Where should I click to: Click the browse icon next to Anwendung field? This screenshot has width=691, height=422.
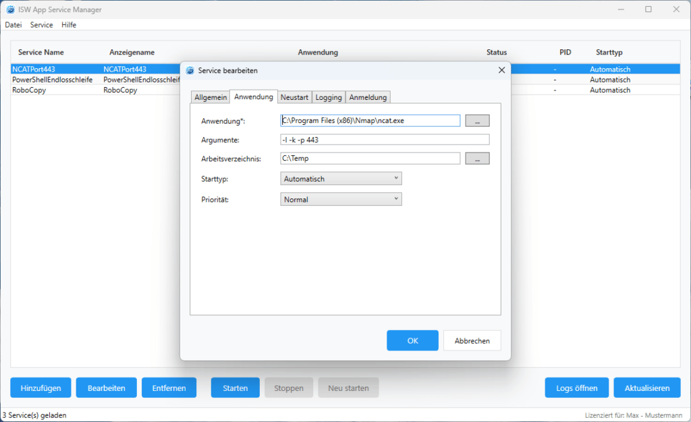[477, 120]
